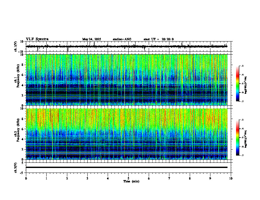
Task: Click time axis tick label "0"
Action: point(26,178)
